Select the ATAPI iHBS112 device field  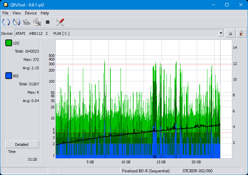coord(119,33)
